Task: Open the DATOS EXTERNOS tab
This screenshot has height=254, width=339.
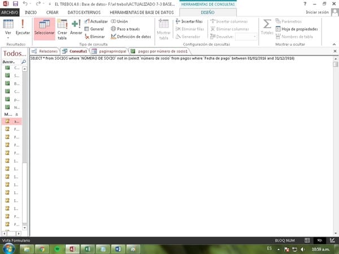Action: 84,12
